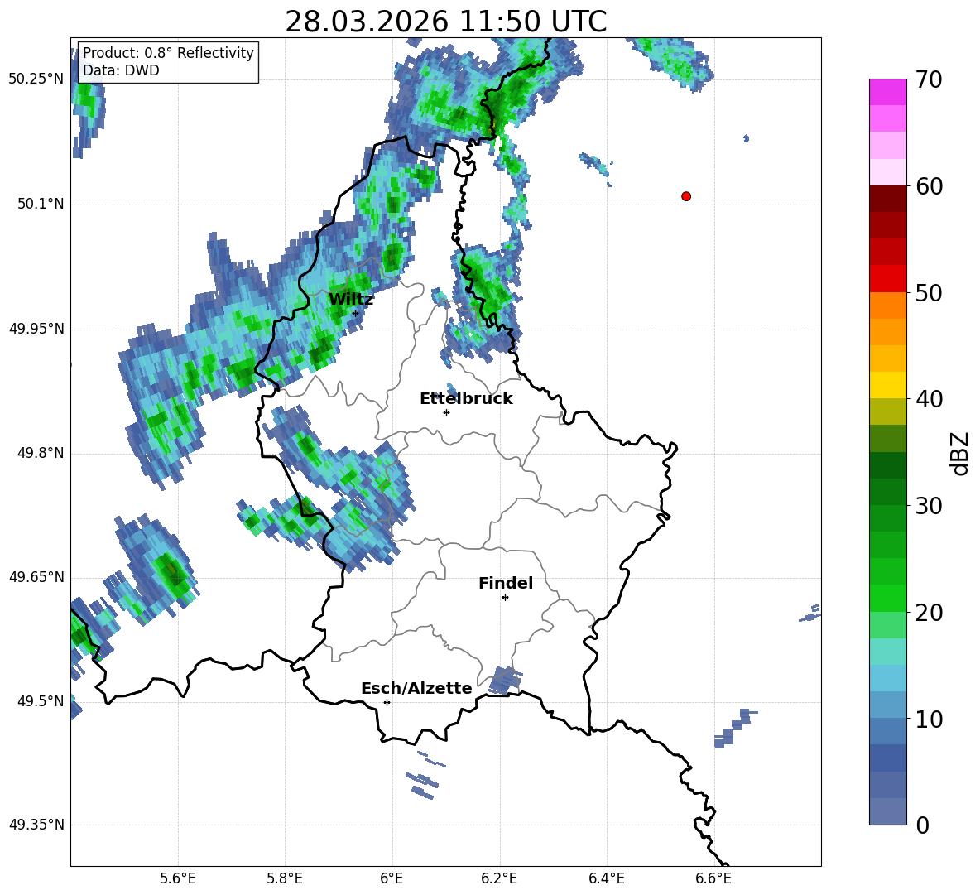980x895 pixels.
Task: Click the yellow colorbar segment near 40
Action: [887, 385]
